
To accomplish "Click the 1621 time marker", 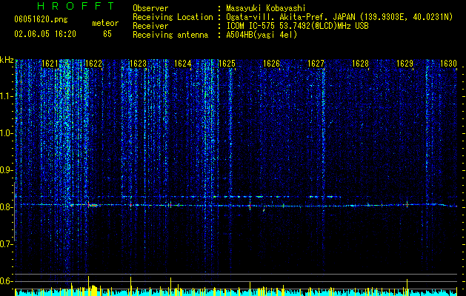I will [50, 64].
